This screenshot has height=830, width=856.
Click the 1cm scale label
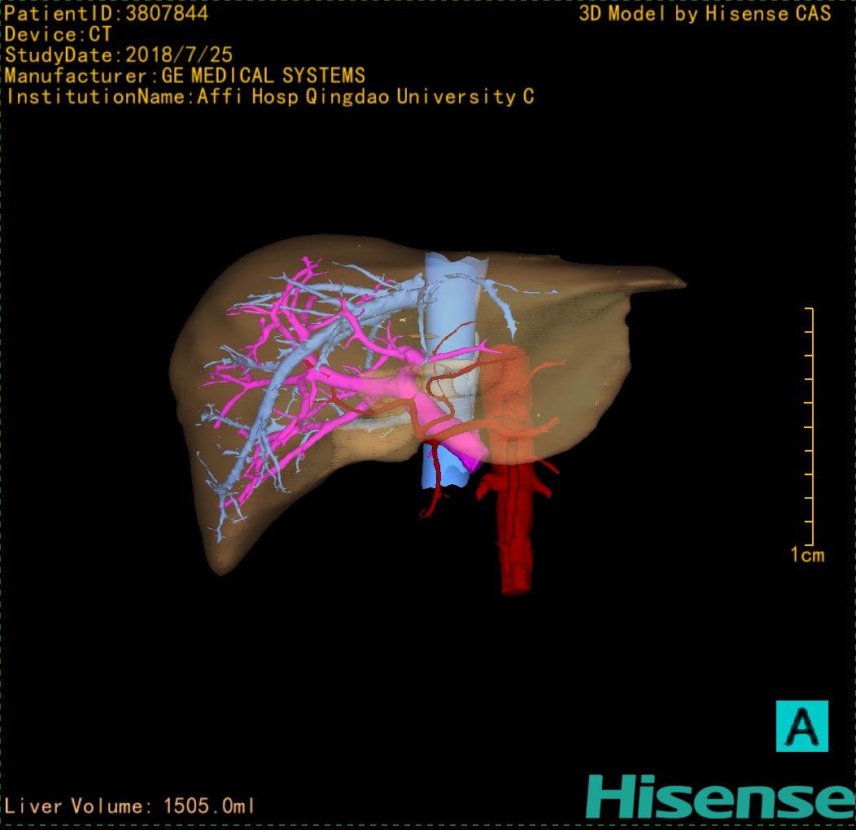point(807,555)
